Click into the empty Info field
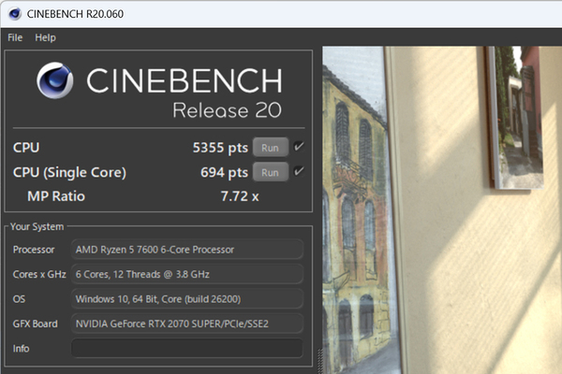Screen dimensions: 562x374 click(x=187, y=348)
